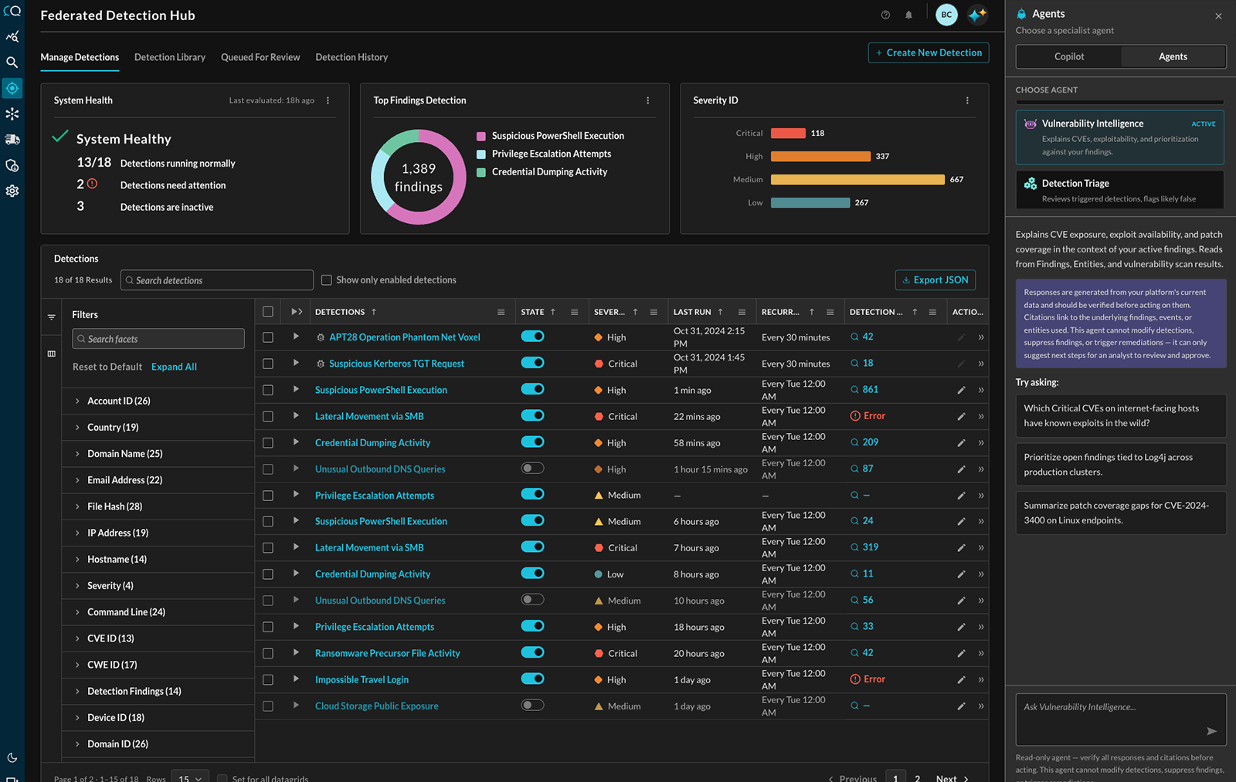Click the Medium yellow severity bar
This screenshot has width=1236, height=782.
[857, 180]
